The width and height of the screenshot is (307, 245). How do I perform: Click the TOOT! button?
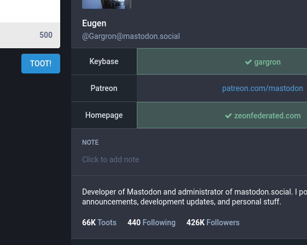pyautogui.click(x=40, y=64)
